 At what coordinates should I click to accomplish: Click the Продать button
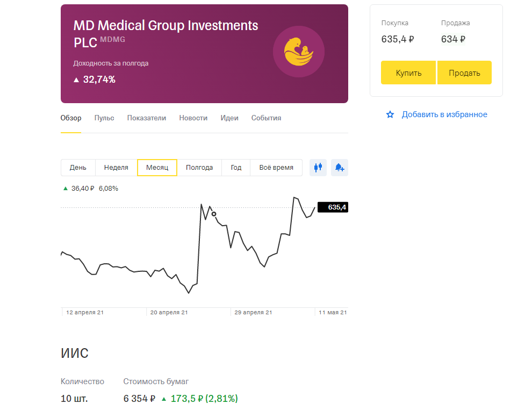tap(464, 73)
